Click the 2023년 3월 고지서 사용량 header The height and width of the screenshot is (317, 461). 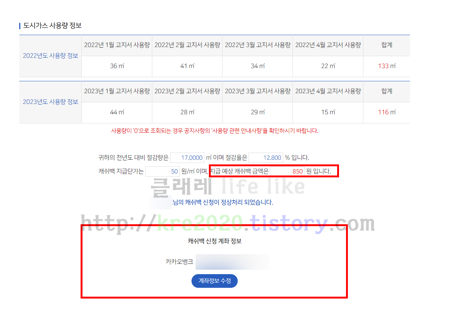pyautogui.click(x=258, y=91)
